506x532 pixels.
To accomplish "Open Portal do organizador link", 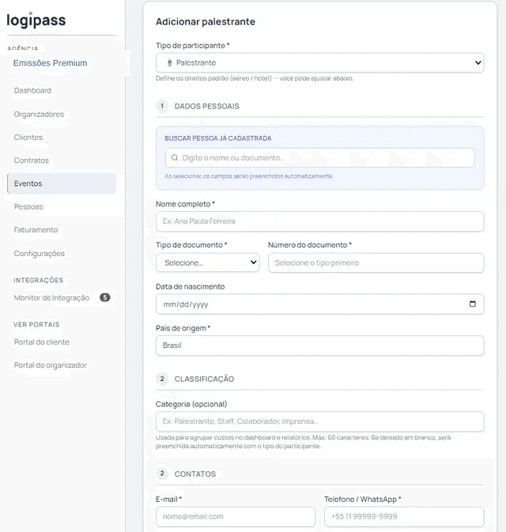I will click(x=51, y=365).
